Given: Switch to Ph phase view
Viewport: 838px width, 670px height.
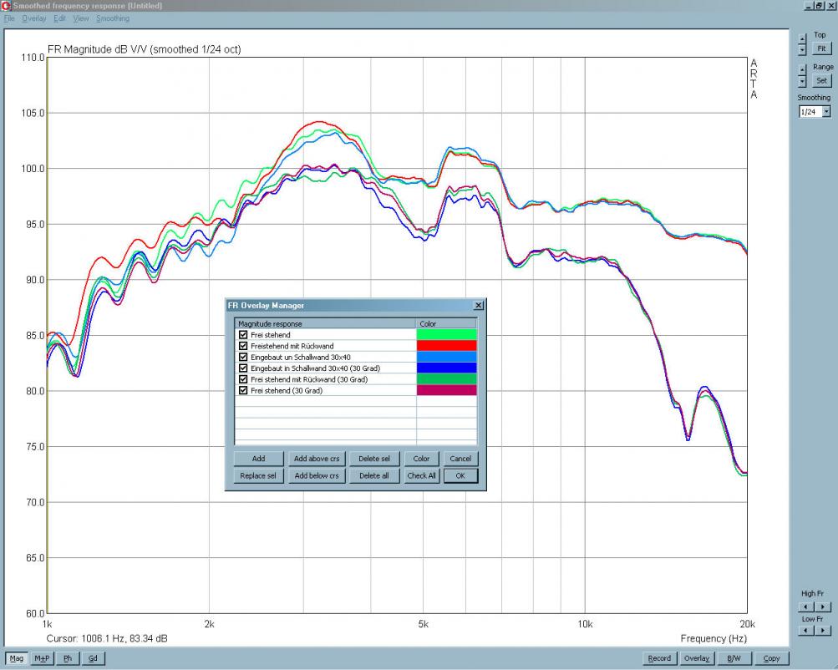Looking at the screenshot, I should coord(68,658).
